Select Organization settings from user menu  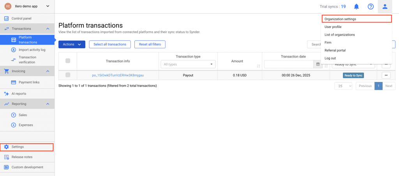coord(340,19)
